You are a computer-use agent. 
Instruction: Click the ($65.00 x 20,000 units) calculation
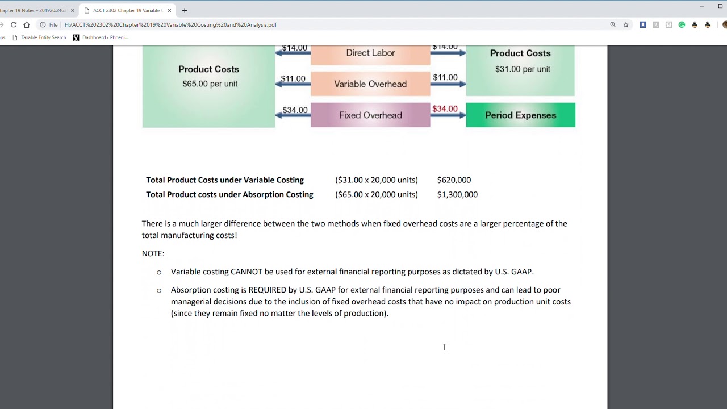377,194
